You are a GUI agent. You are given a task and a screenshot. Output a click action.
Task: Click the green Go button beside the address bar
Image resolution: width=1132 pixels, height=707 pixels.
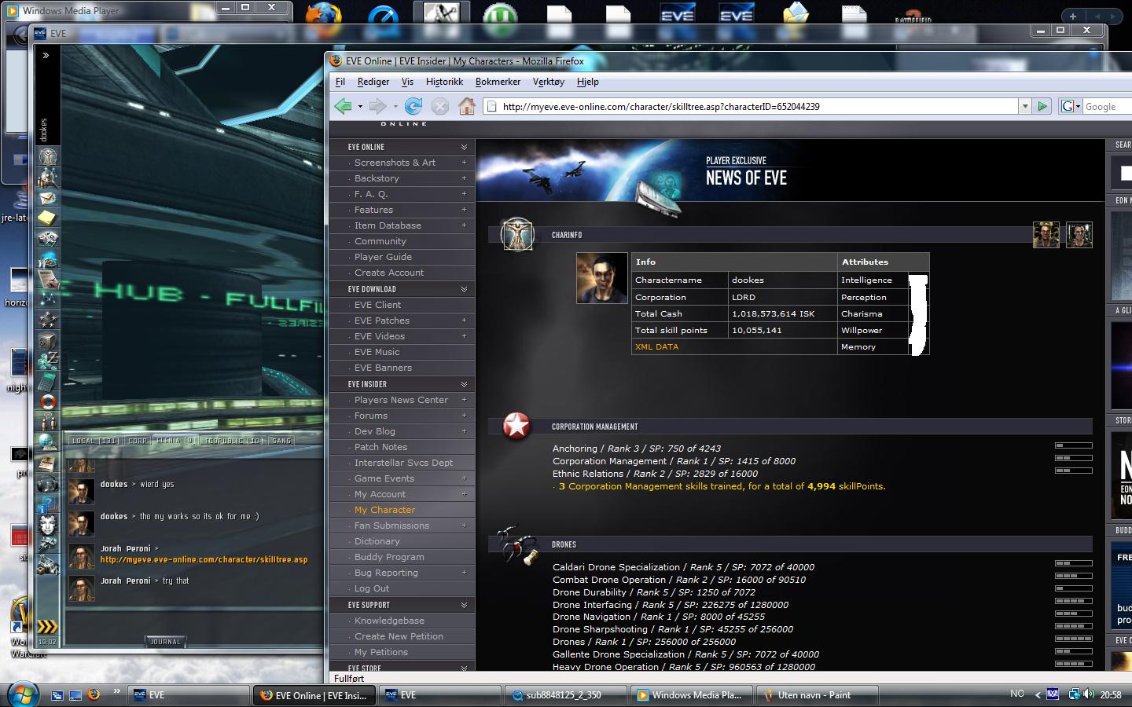[x=1042, y=106]
